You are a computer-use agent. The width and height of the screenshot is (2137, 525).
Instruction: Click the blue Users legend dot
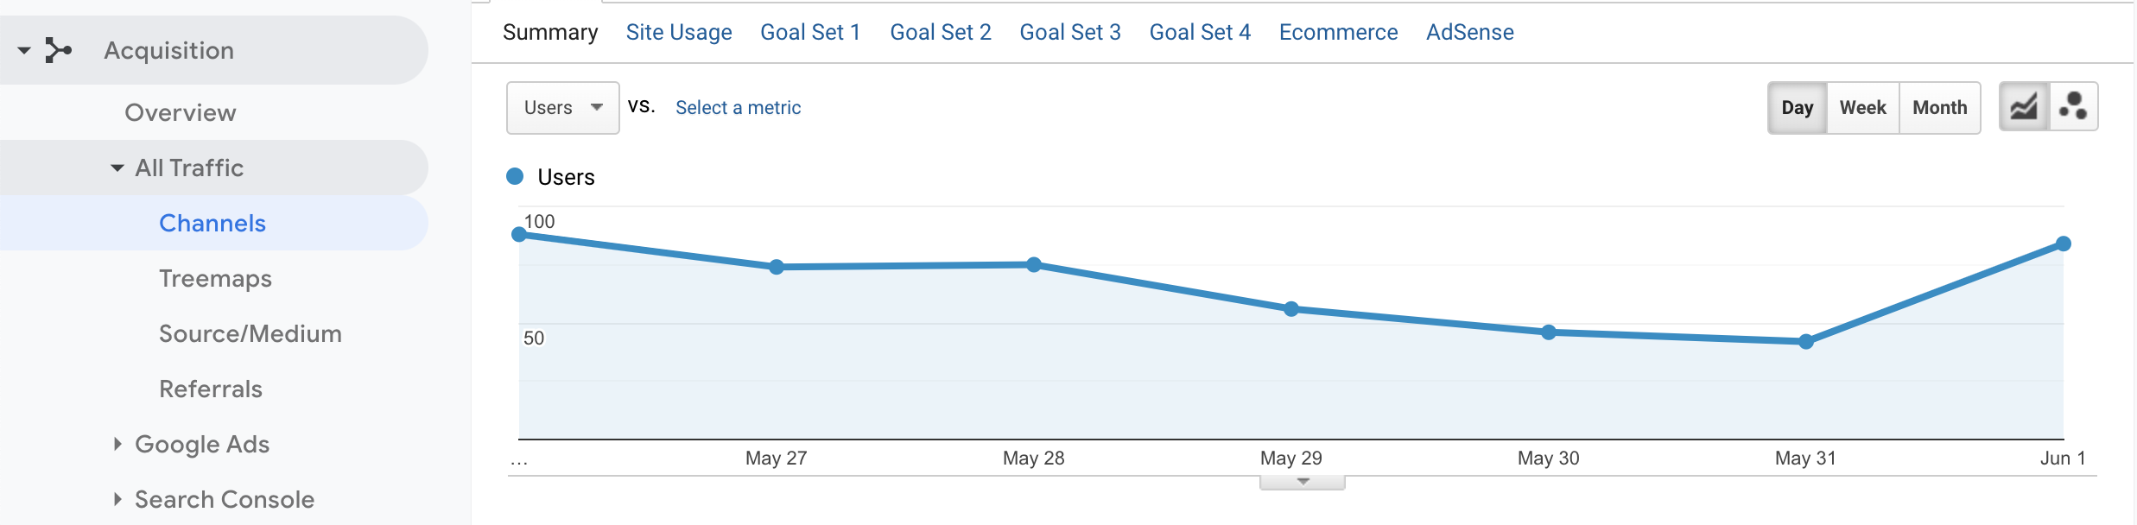click(515, 176)
